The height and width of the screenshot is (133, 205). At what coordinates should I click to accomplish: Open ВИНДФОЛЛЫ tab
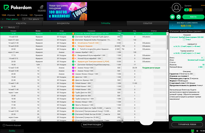pyautogui.click(x=63, y=23)
